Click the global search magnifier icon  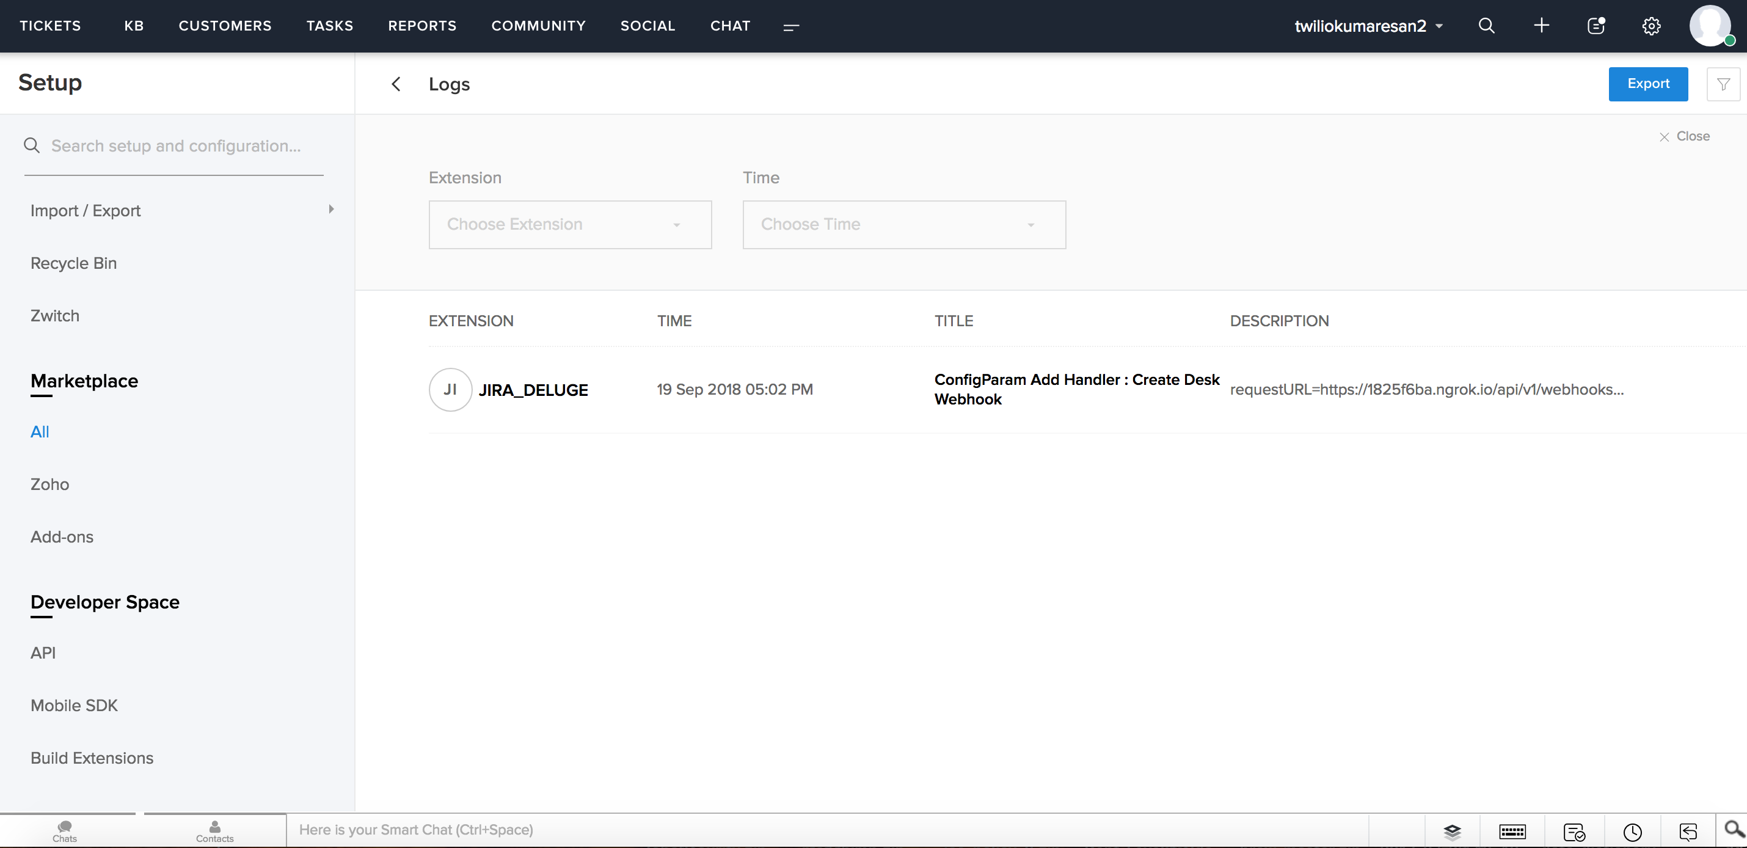(x=1486, y=26)
